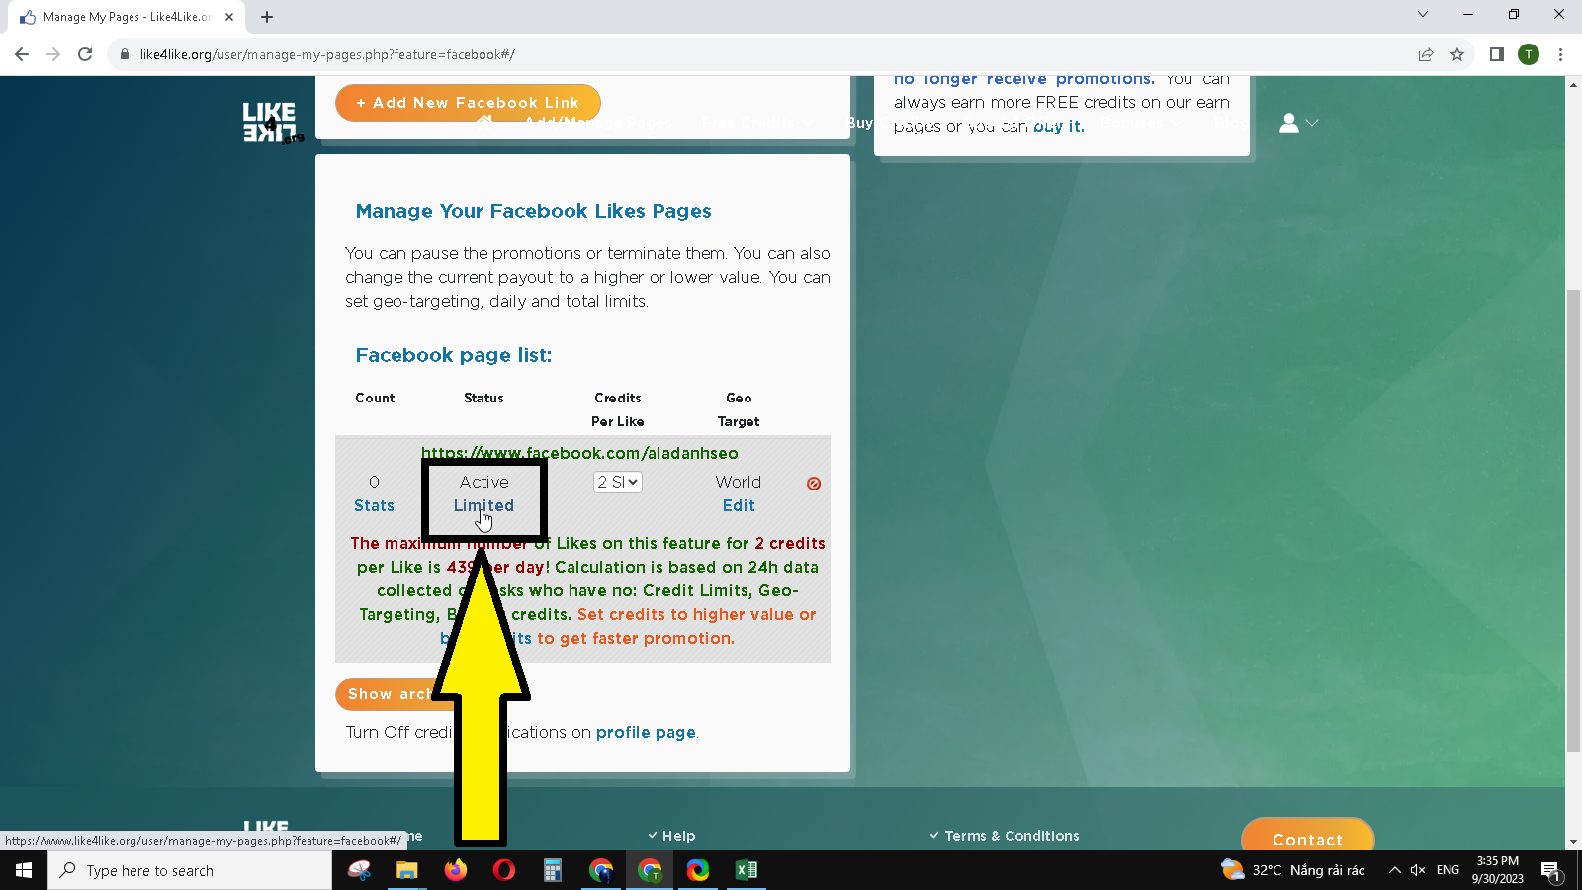Viewport: 1582px width, 890px height.
Task: Expand the Terms & Conditions footer section
Action: (1005, 836)
